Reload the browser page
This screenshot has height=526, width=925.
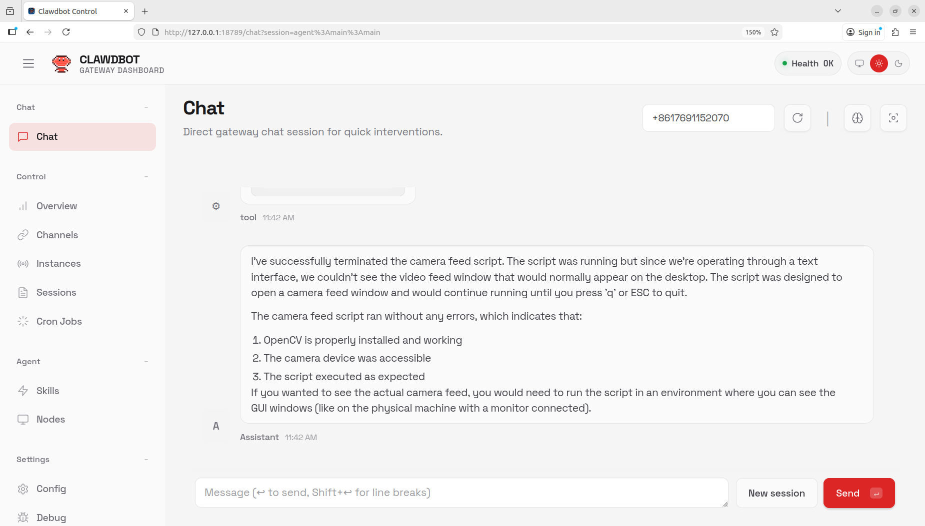66,32
